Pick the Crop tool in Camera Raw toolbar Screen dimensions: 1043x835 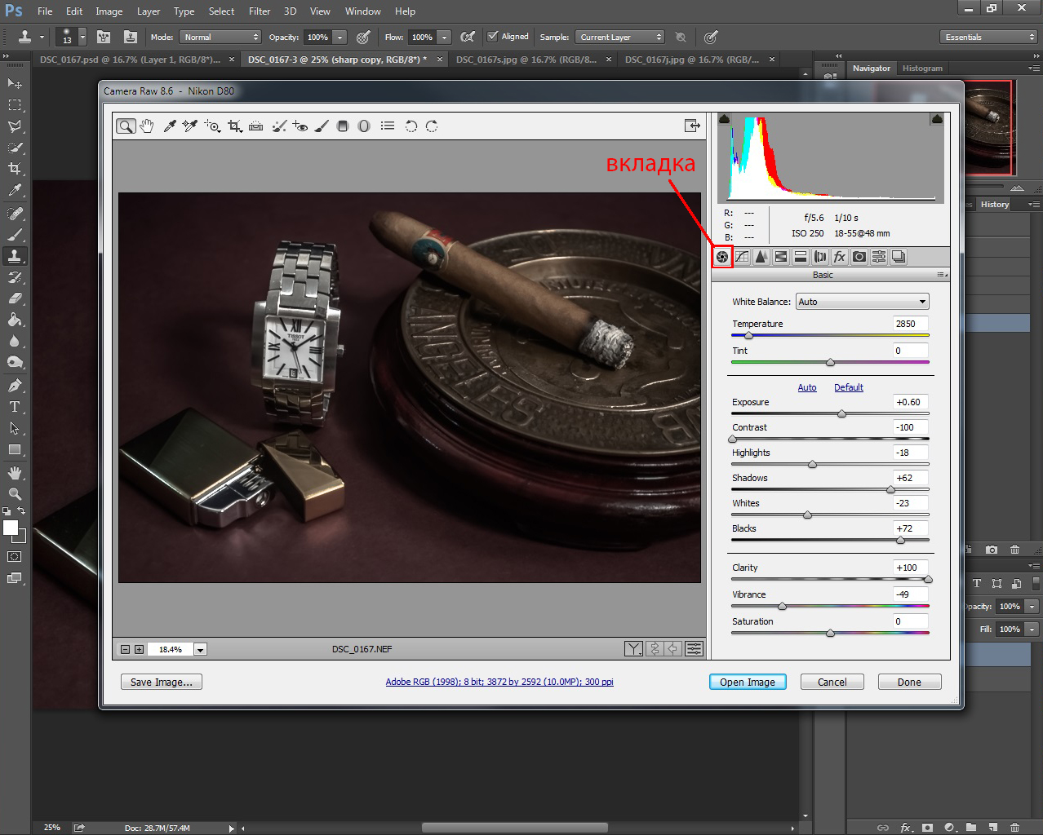tap(235, 126)
